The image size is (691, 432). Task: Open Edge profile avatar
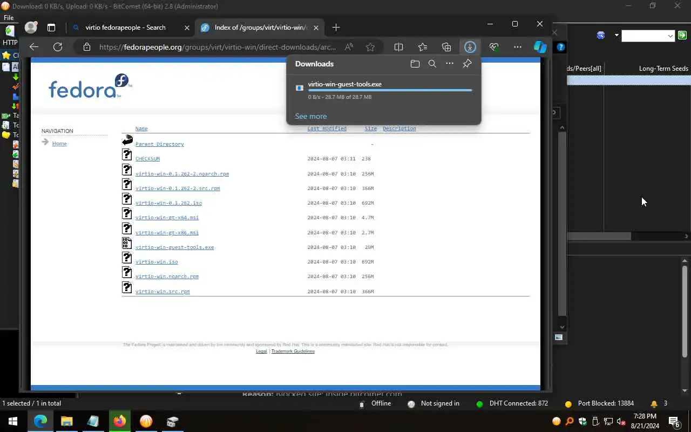[31, 27]
